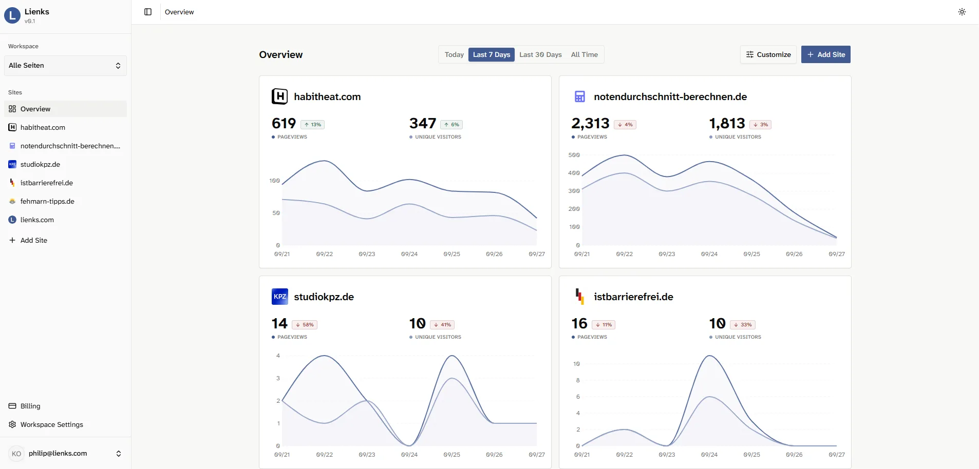Expand the philip@lienks.com account menu
979x469 pixels.
(65, 454)
